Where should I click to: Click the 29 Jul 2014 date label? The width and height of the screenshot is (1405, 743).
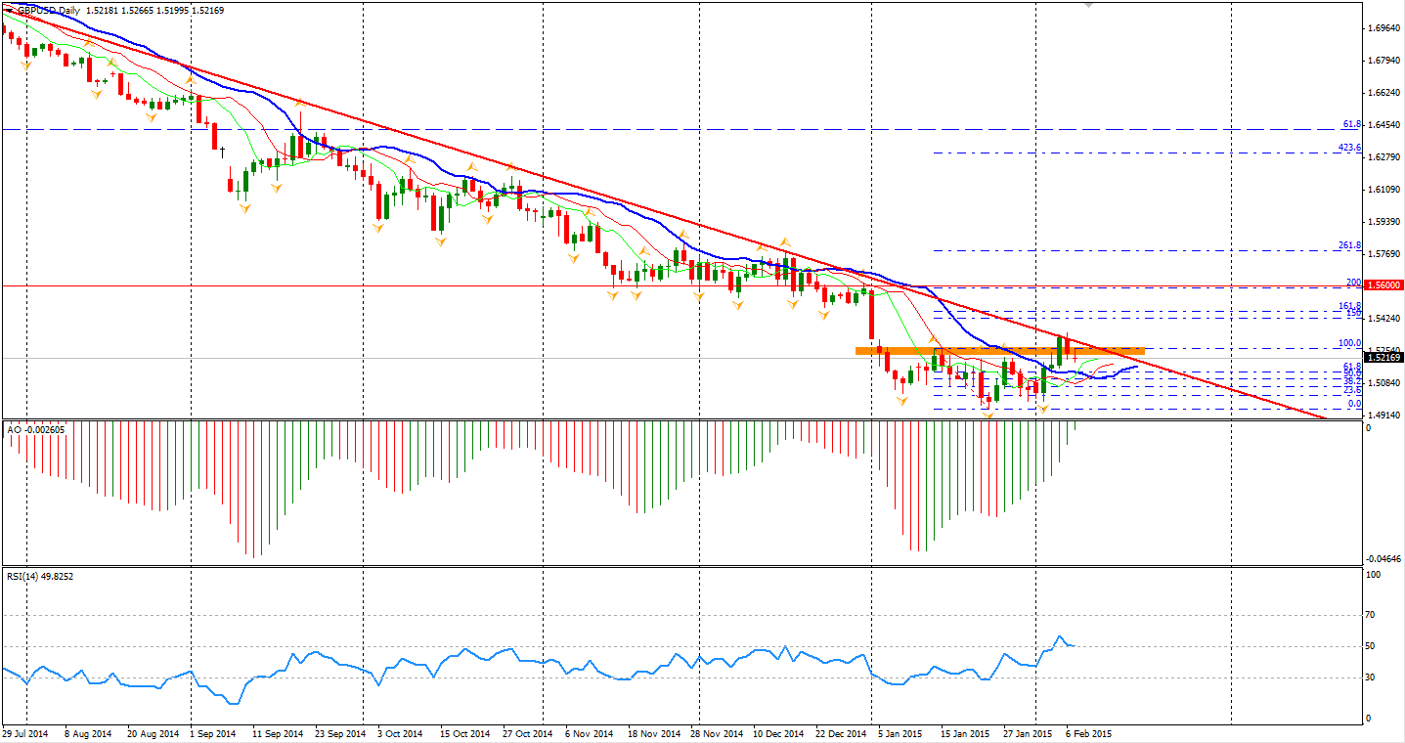(x=24, y=732)
